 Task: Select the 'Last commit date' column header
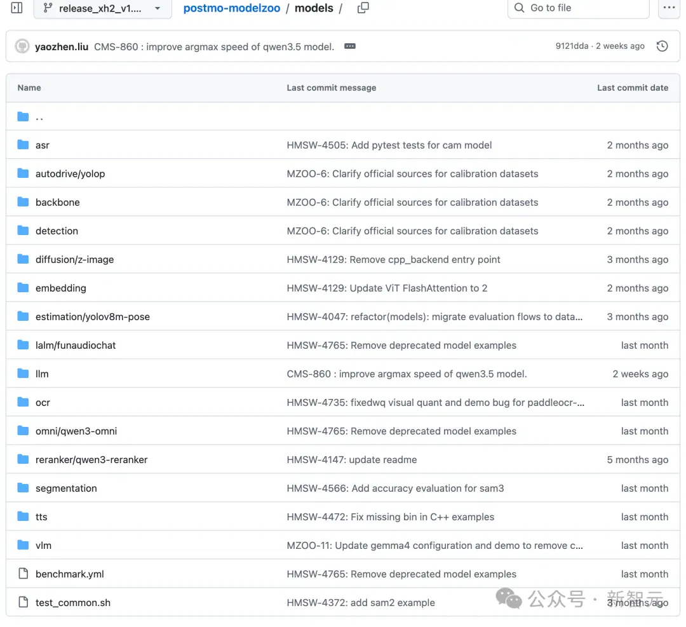tap(633, 88)
